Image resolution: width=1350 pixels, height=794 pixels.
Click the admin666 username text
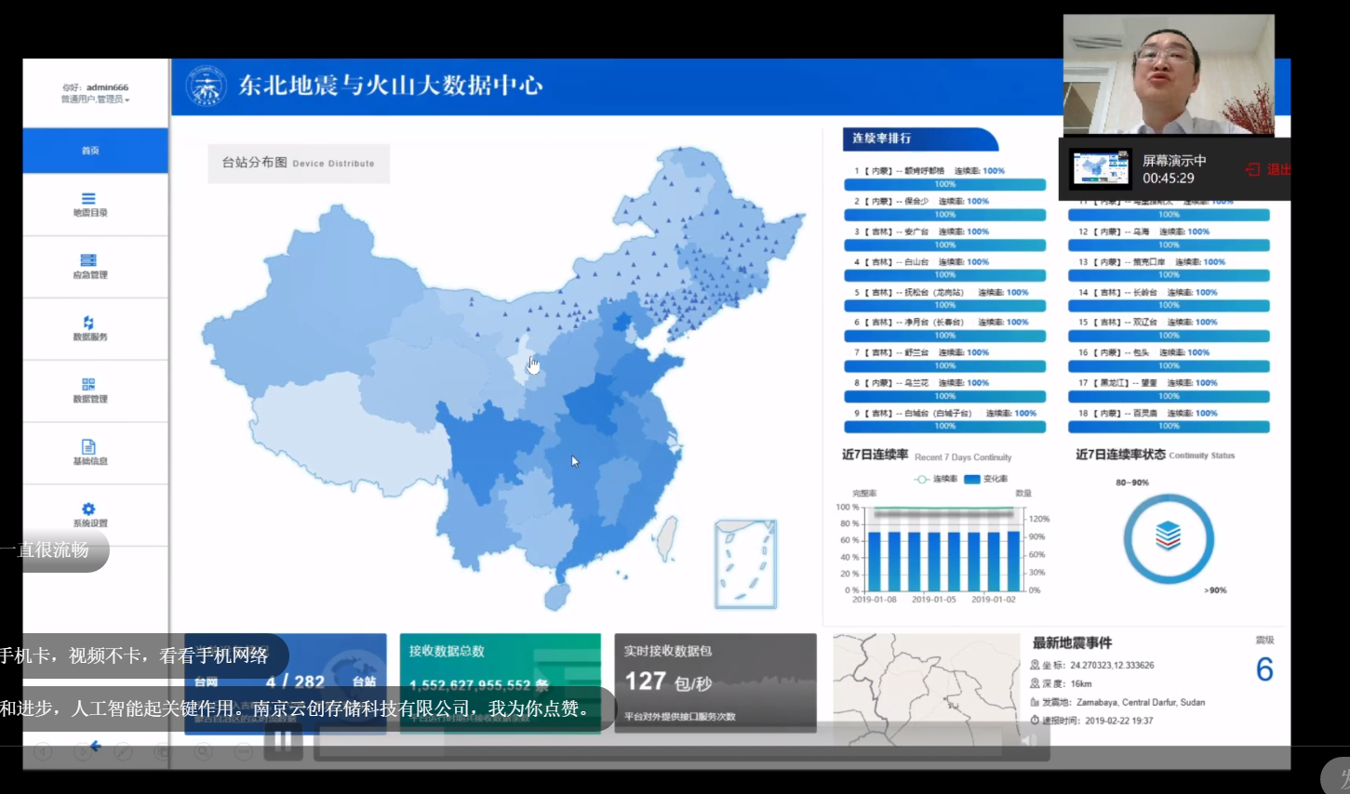tap(108, 87)
